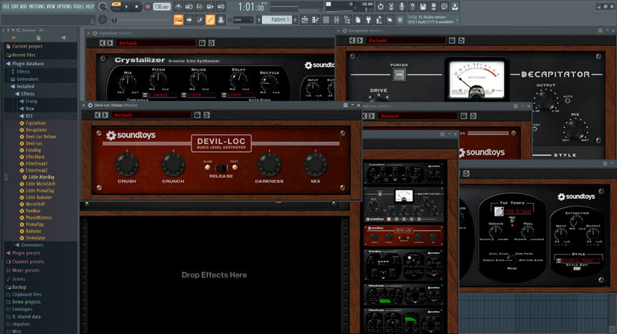Click the tempo field showing 130
Viewport: 617px width, 334px height.
[161, 6]
